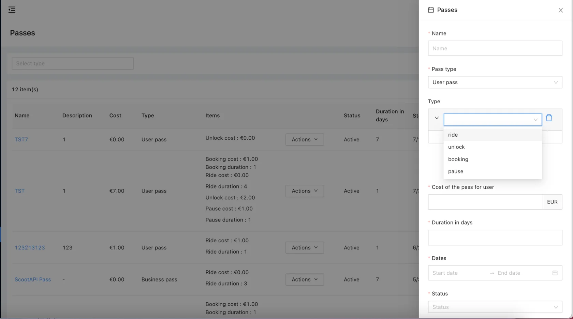Click Pause duration : 1 text
573x319 pixels.
228,220
